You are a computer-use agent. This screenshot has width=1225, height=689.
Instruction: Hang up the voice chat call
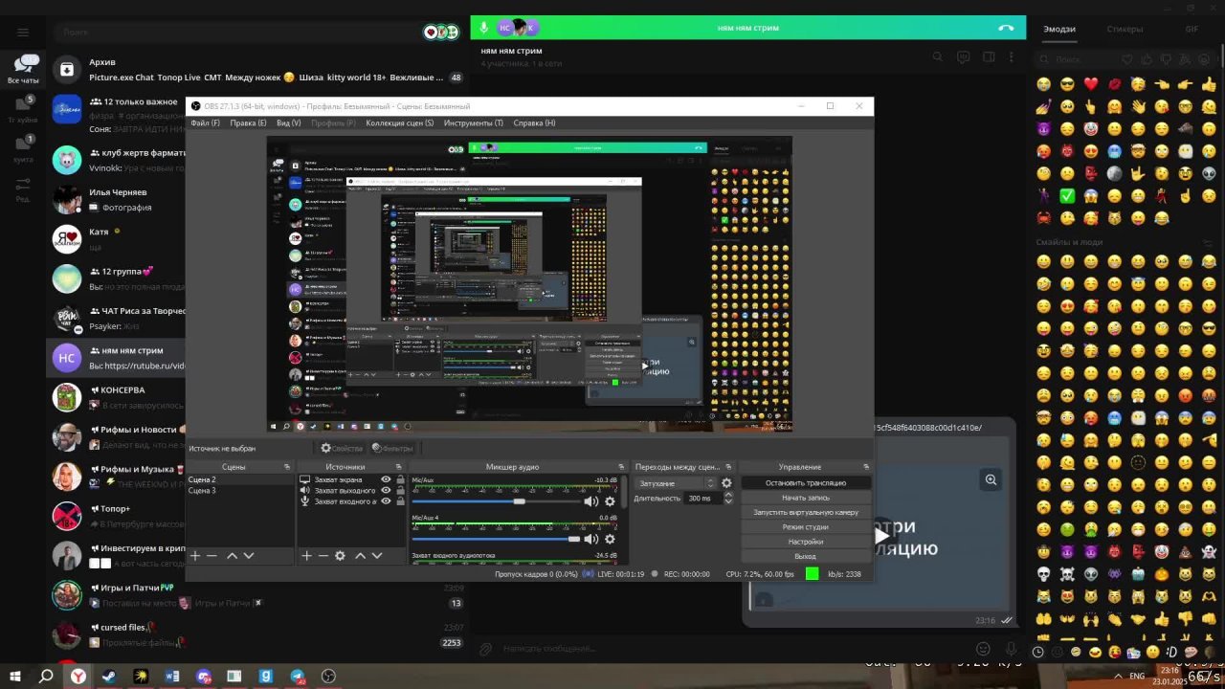[x=1006, y=28]
